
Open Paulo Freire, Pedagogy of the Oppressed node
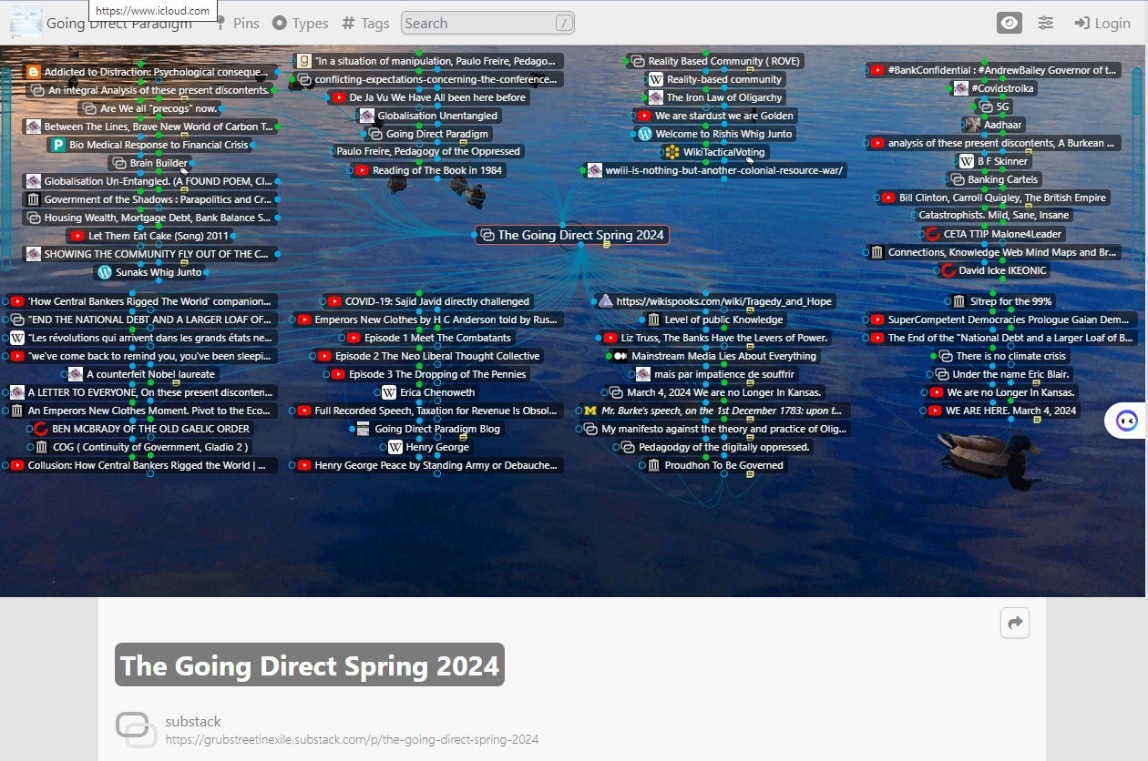[428, 152]
